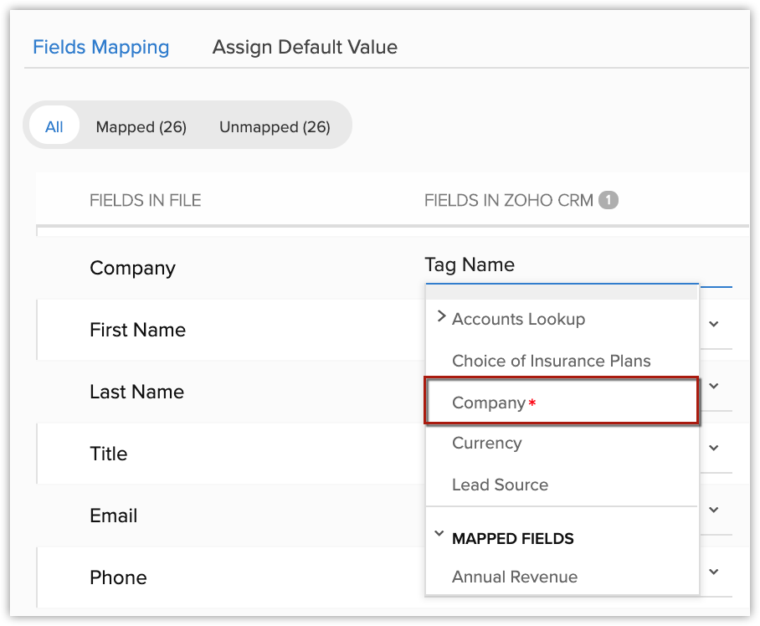Select Lead Source in dropdown list
The image size is (760, 626).
click(500, 485)
